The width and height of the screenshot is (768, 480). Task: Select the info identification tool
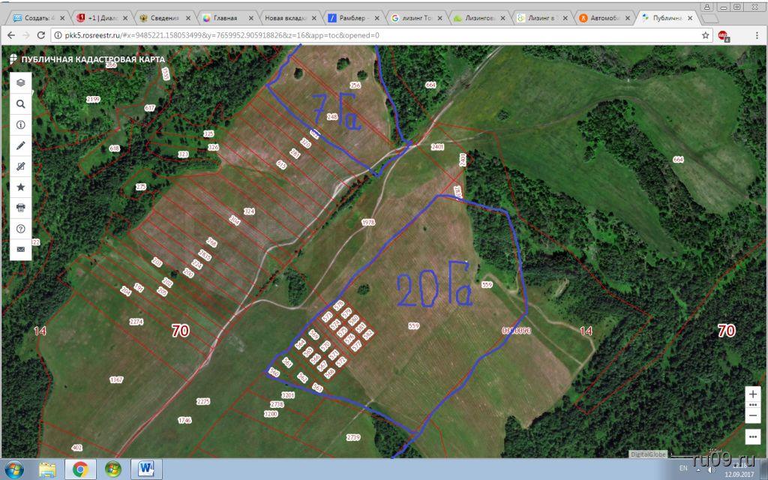[x=20, y=125]
